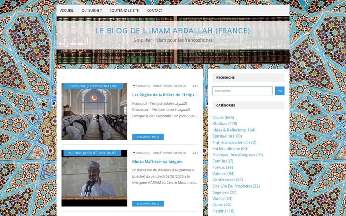Go to the CONTACT page
Viewport: 346px width, 216px height.
(154, 11)
